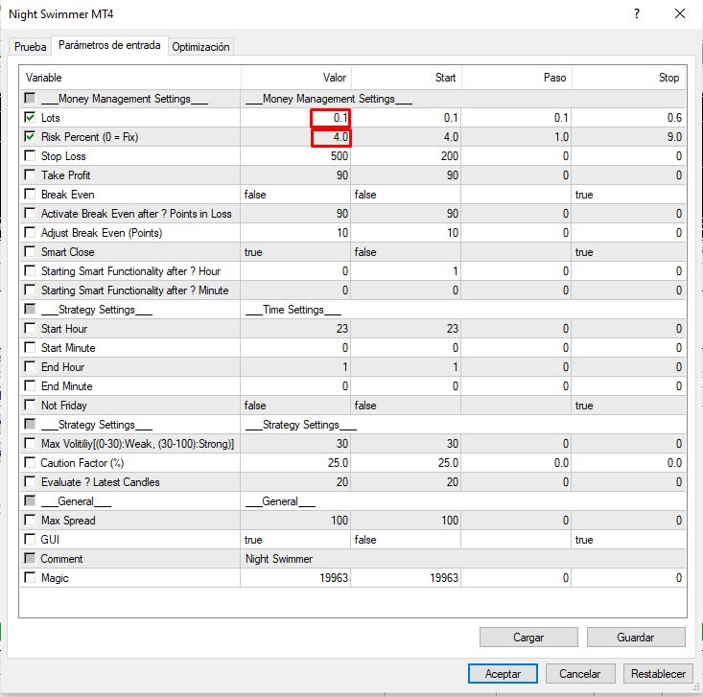Check the Not Friday checkbox

tap(30, 406)
